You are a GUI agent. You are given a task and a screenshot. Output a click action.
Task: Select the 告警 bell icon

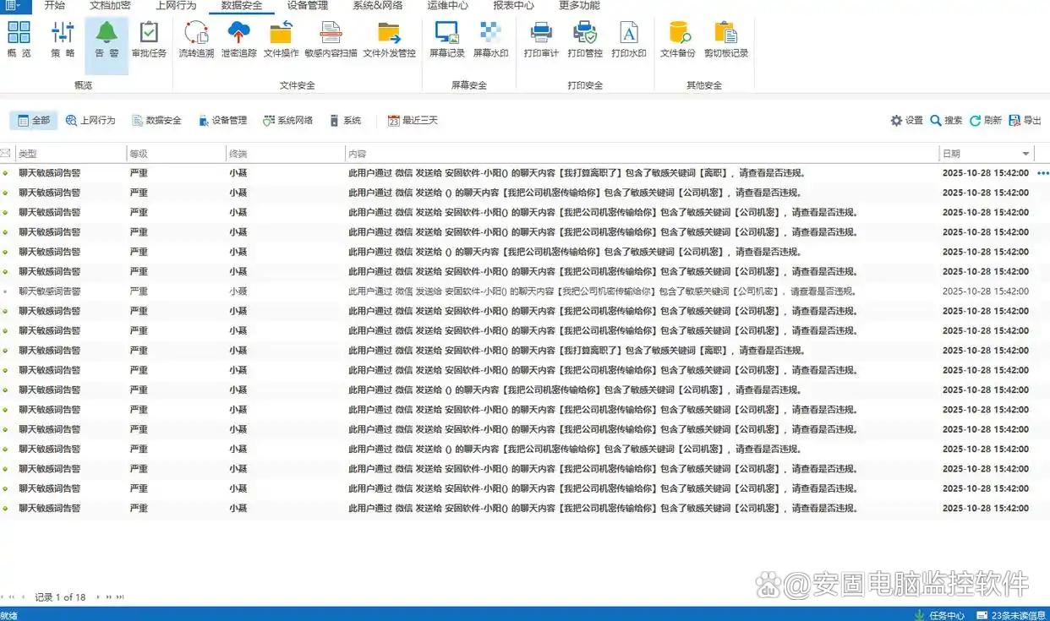107,40
